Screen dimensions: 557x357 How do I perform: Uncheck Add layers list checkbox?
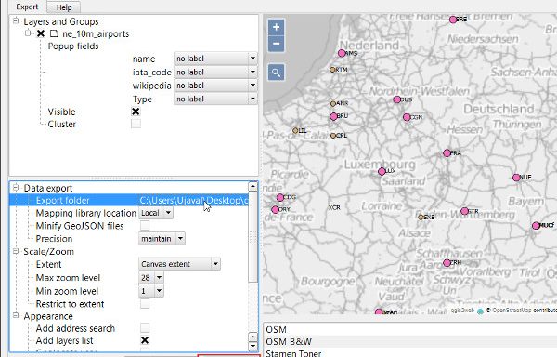point(145,340)
